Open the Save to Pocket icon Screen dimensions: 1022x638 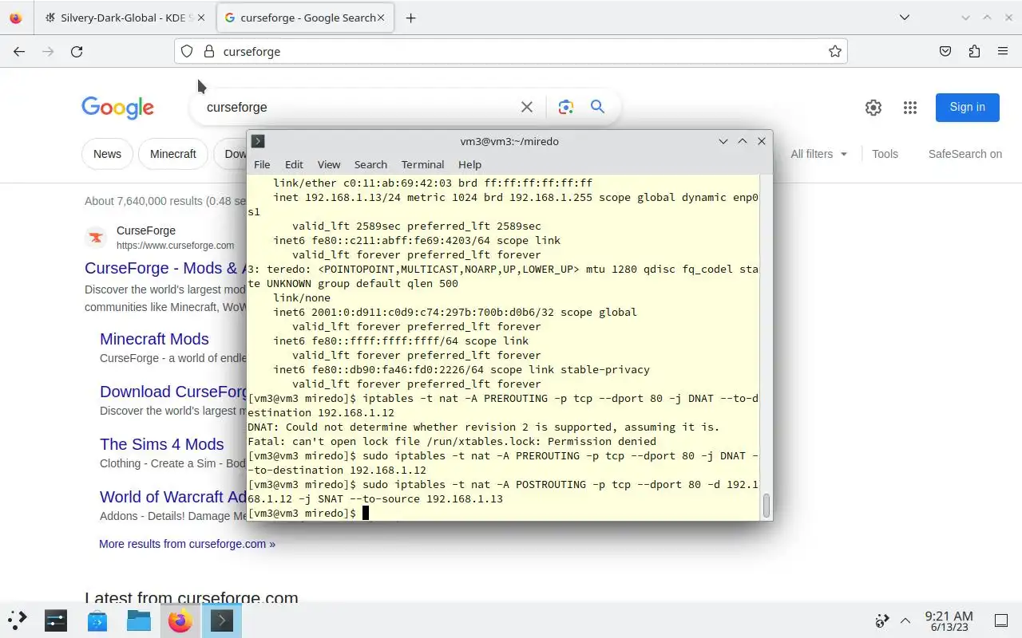(945, 51)
